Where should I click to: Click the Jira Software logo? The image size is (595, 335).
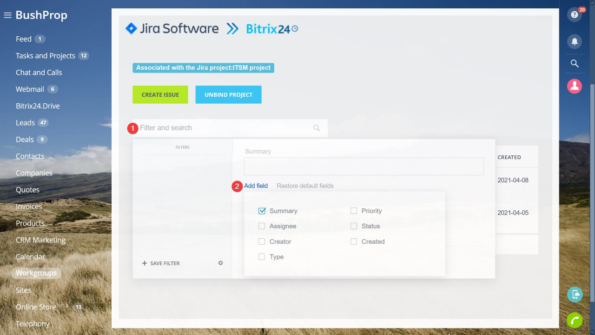click(x=172, y=29)
